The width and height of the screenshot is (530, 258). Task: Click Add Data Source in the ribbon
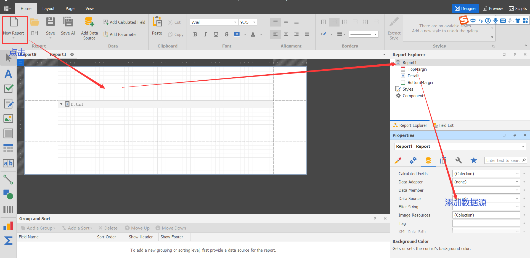(89, 27)
